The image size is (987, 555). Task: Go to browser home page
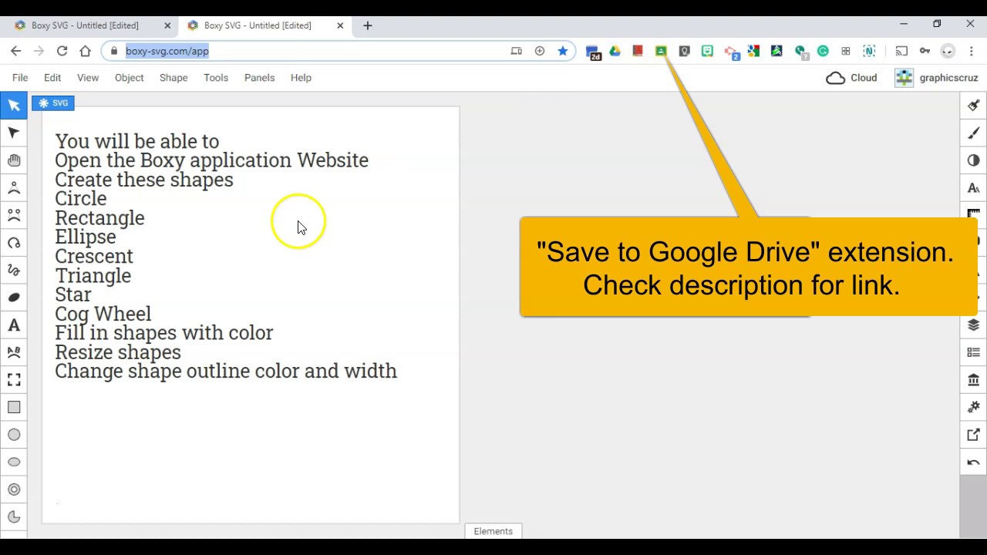coord(85,51)
